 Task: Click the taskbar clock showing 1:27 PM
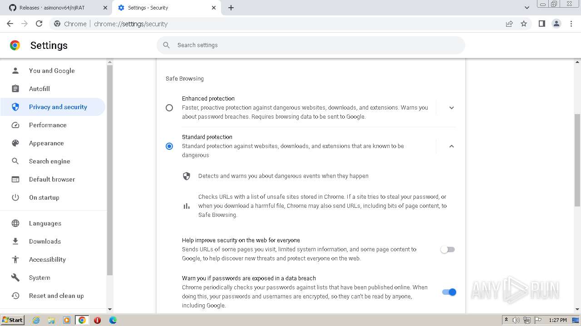point(558,320)
